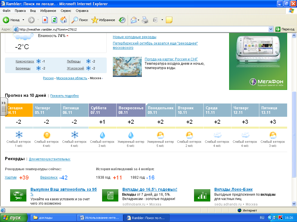Click the green bar chart ad icon

click(202, 195)
